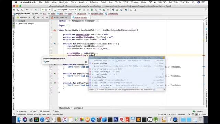220x124 pixels.
Task: Expand the folded import statement ellipsis
Action: (68, 25)
